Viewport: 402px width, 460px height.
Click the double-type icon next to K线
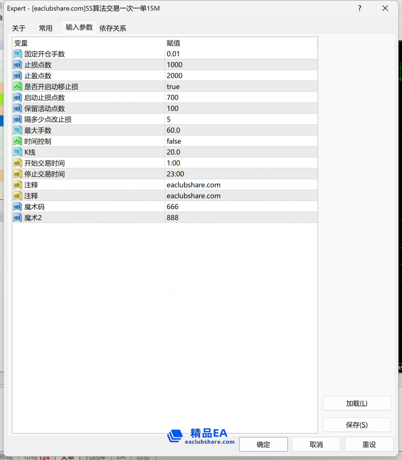pyautogui.click(x=17, y=152)
